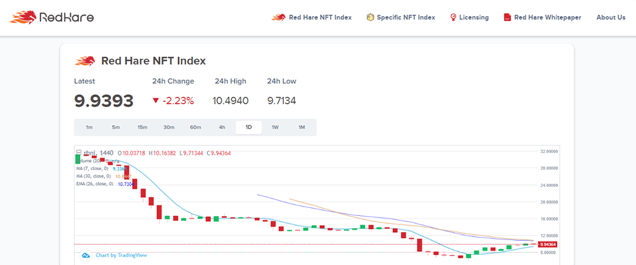Click the EMA (26, close, 0) indicator label
Image resolution: width=636 pixels, height=265 pixels.
(94, 184)
